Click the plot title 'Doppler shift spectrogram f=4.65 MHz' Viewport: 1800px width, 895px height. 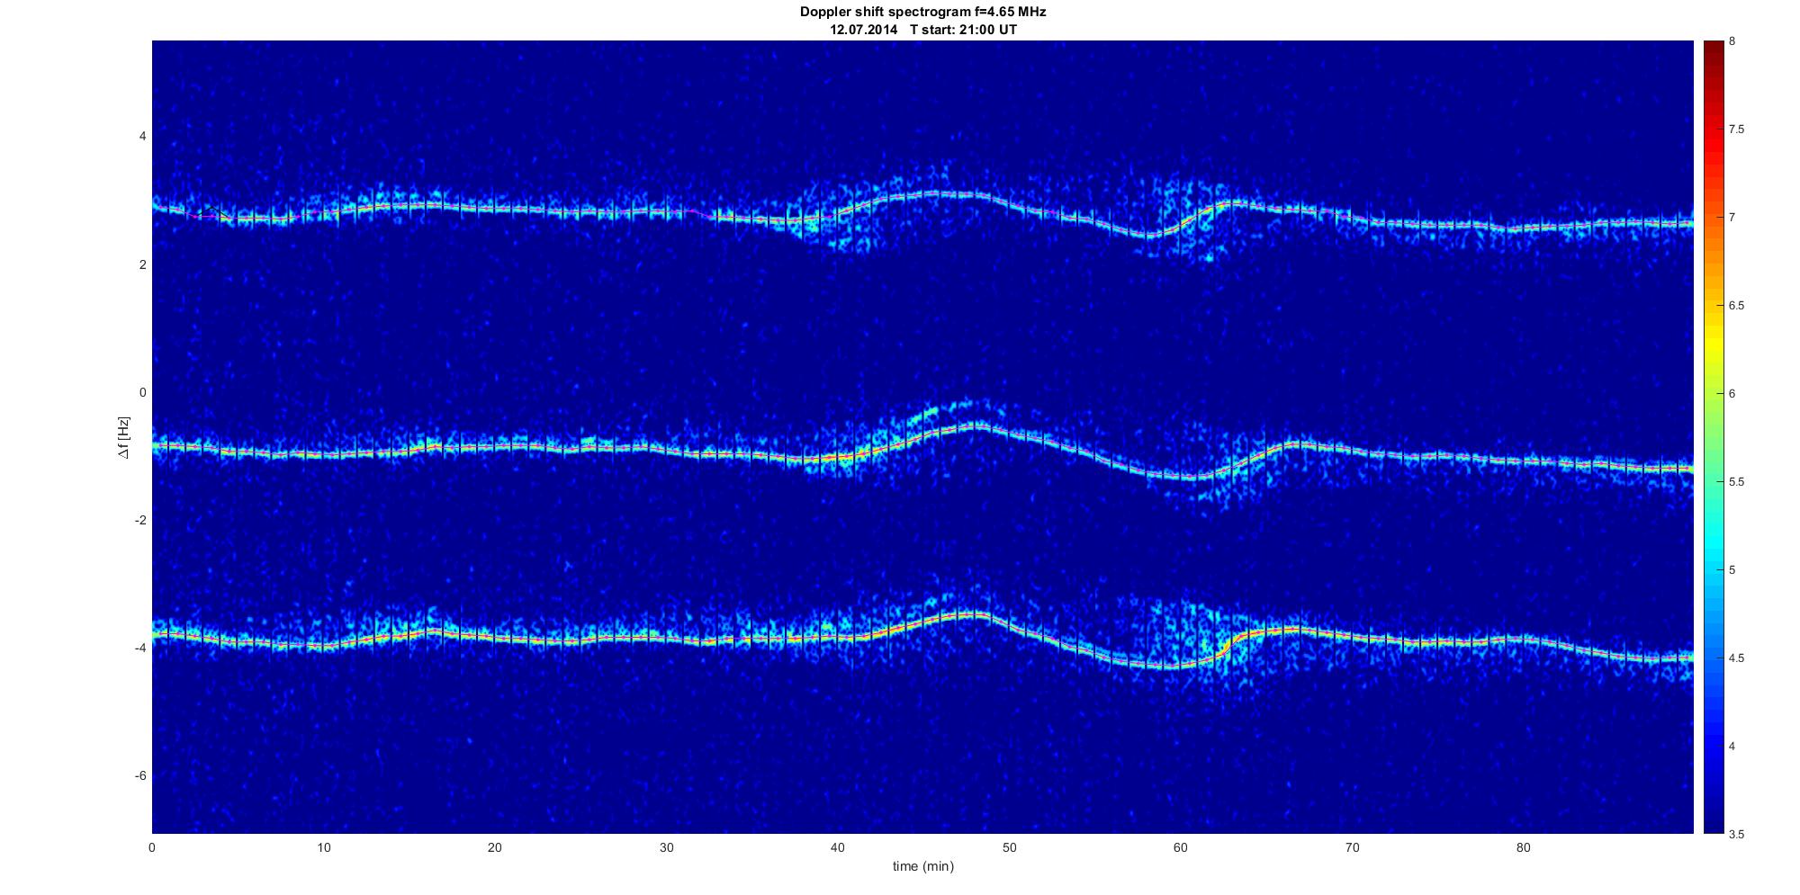coord(922,13)
